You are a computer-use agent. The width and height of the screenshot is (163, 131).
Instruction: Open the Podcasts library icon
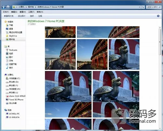point(7,50)
